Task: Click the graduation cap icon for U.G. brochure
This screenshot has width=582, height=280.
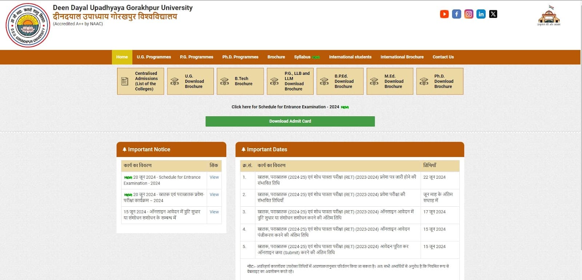Action: tap(175, 81)
